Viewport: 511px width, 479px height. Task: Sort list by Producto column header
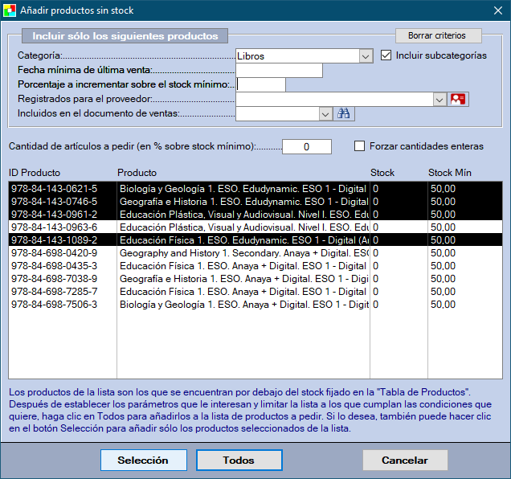click(137, 173)
